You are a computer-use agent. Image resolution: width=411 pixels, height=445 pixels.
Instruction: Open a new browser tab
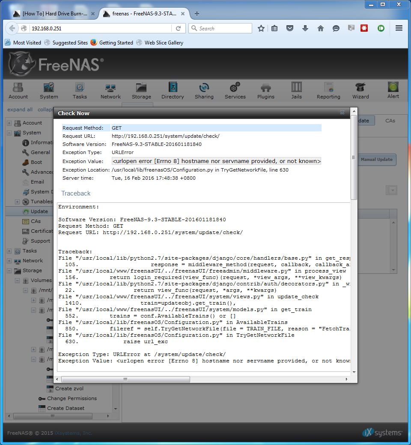click(x=197, y=14)
